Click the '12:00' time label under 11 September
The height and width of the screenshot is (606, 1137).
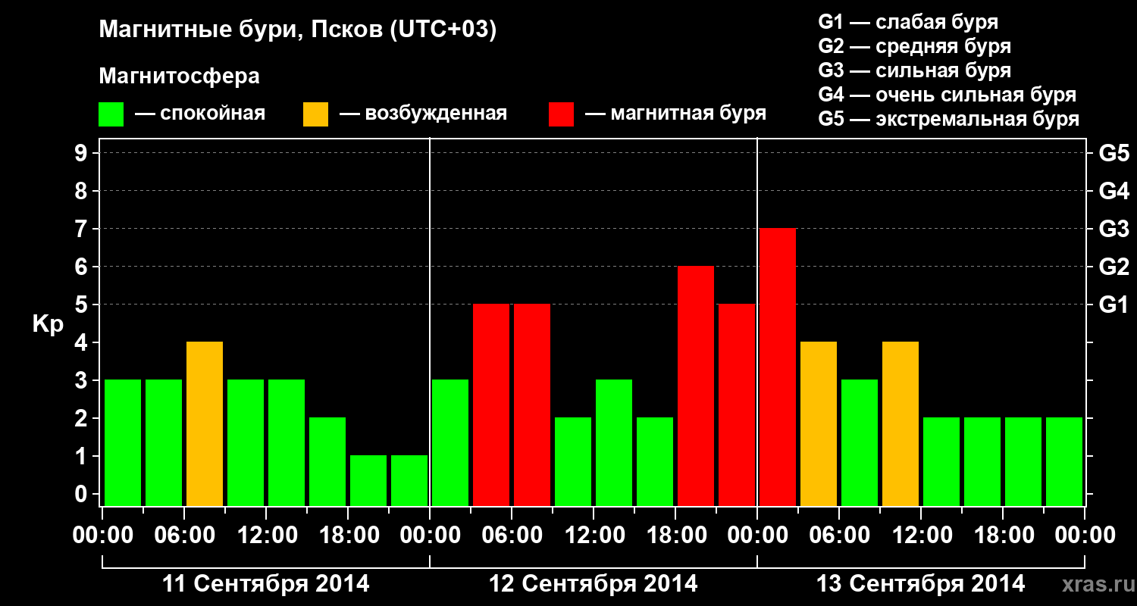(266, 536)
